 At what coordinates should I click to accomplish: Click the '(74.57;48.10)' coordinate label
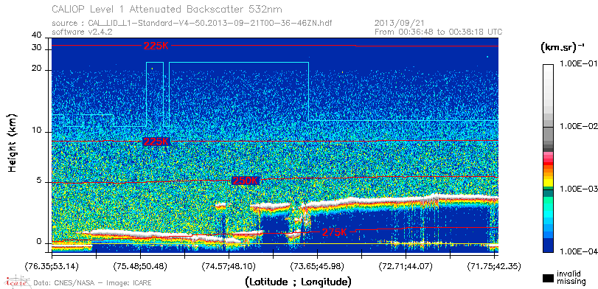229,265
